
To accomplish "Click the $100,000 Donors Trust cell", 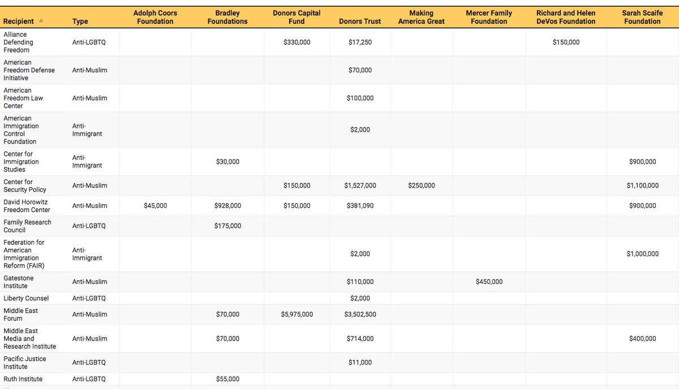I will pos(360,98).
